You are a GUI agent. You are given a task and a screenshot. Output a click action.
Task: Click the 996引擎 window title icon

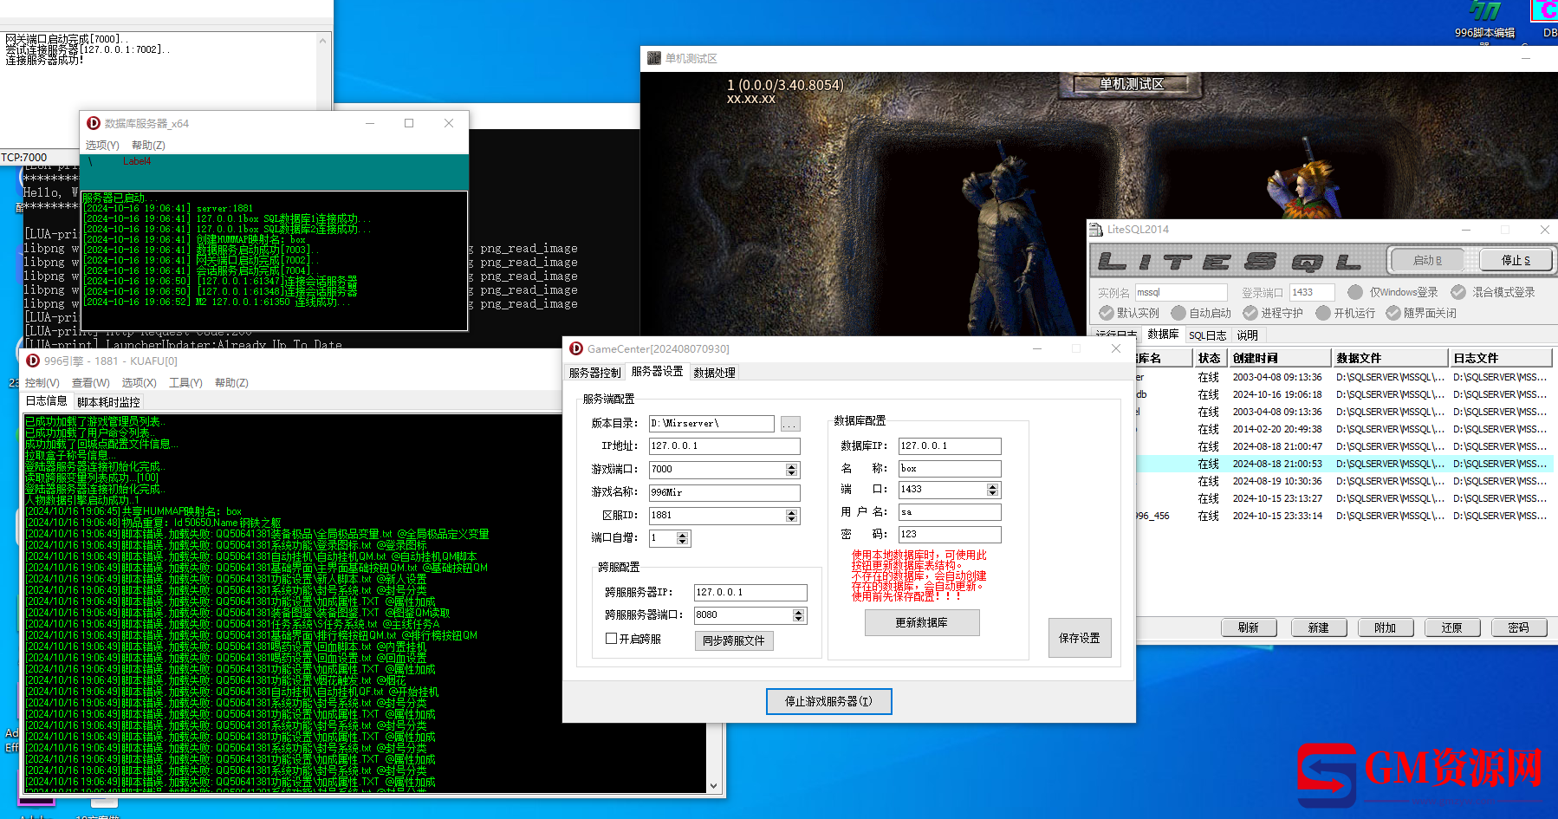pos(33,361)
